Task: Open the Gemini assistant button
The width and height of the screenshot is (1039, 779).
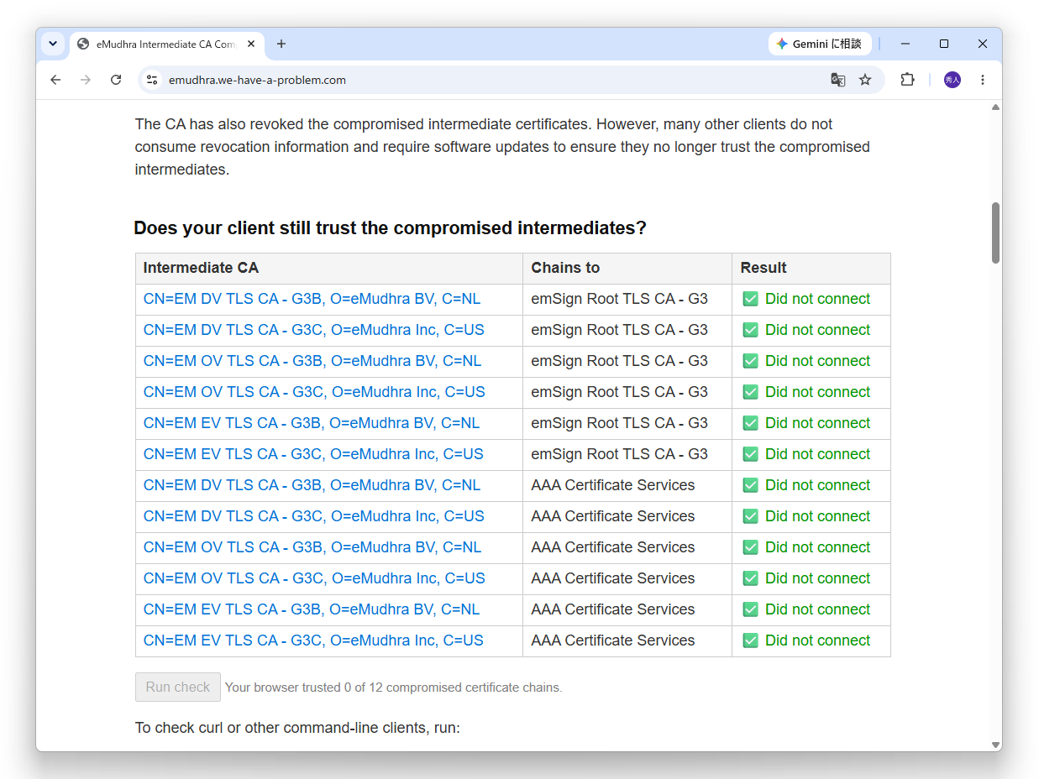Action: 820,44
